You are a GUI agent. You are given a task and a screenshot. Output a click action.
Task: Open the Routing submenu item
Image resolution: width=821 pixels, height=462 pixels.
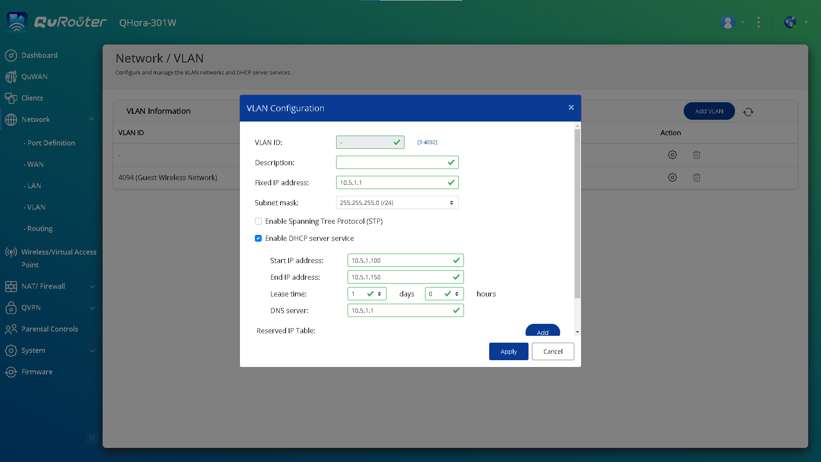tap(40, 228)
